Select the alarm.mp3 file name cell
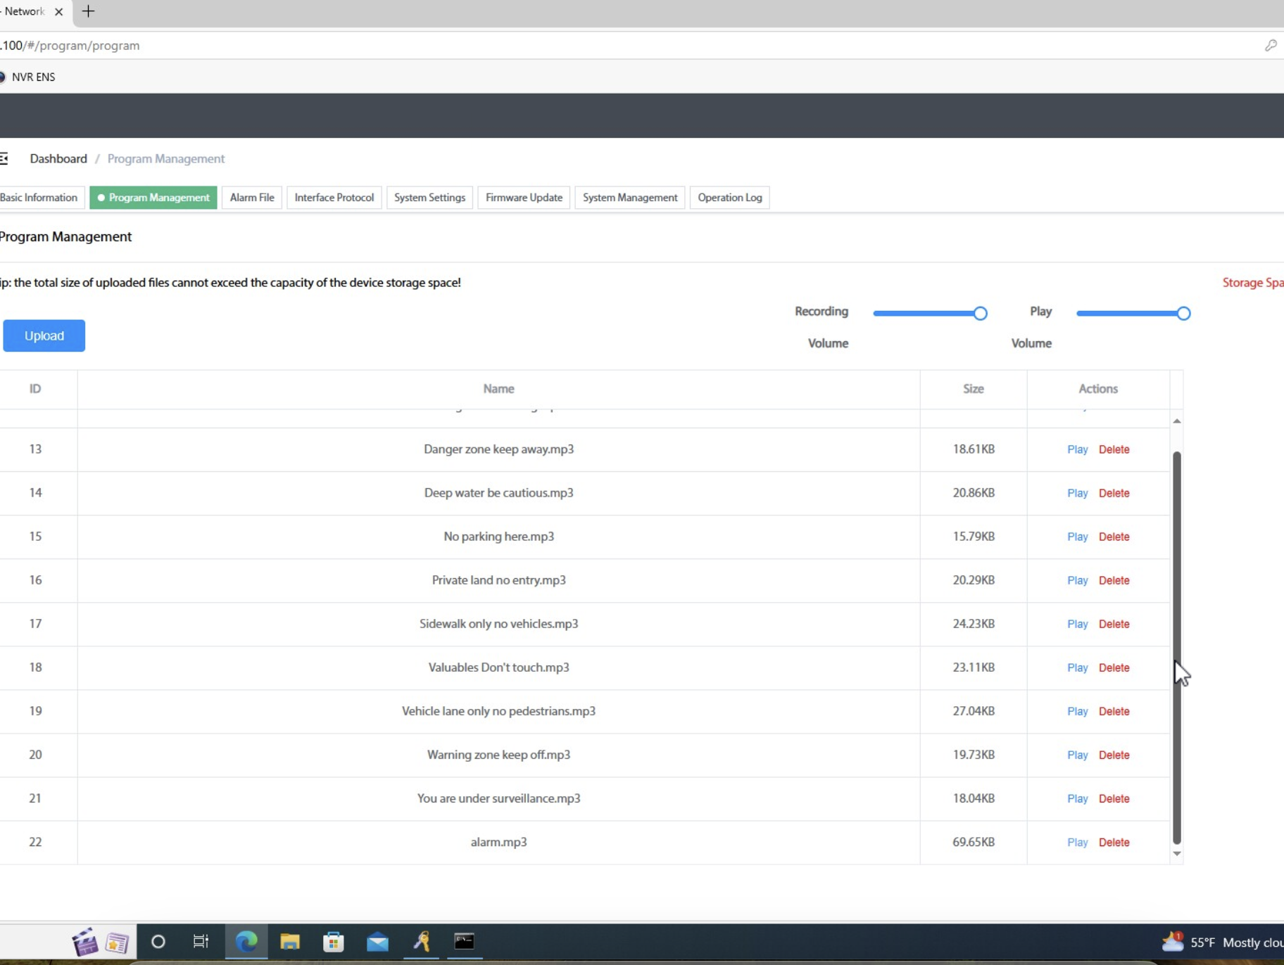Viewport: 1284px width, 965px height. point(498,842)
